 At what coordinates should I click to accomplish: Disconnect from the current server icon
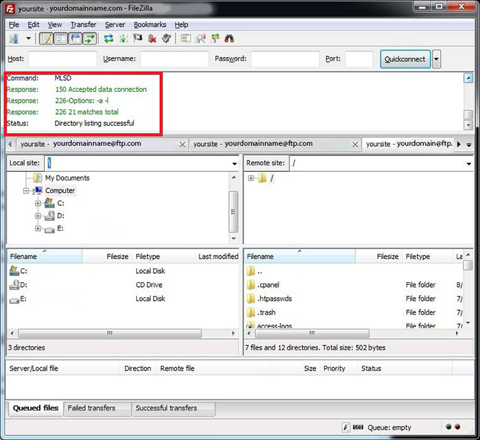pos(152,38)
